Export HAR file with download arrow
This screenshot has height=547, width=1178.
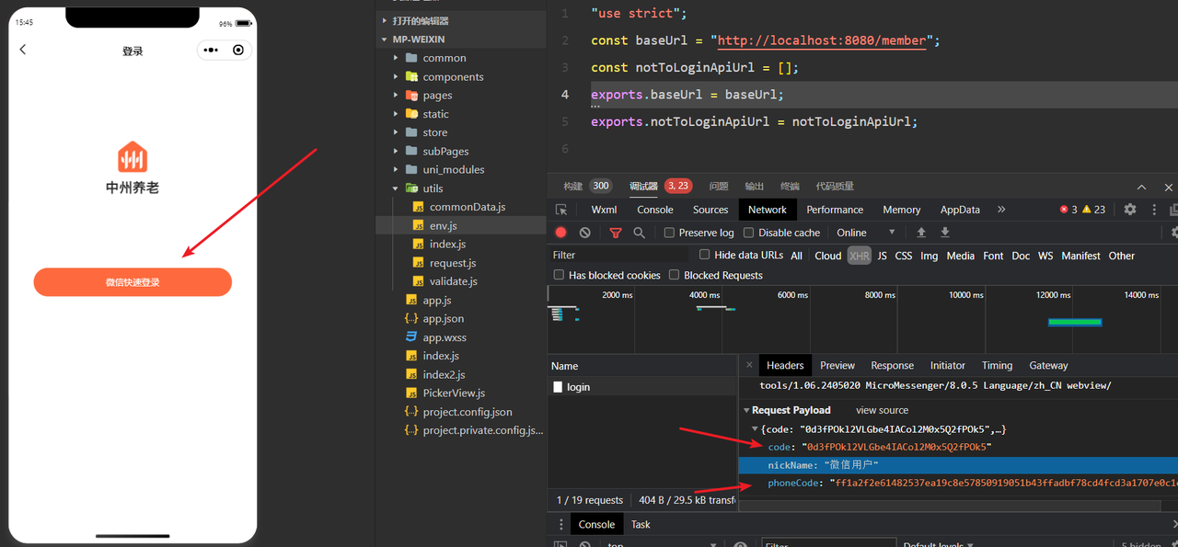point(944,233)
